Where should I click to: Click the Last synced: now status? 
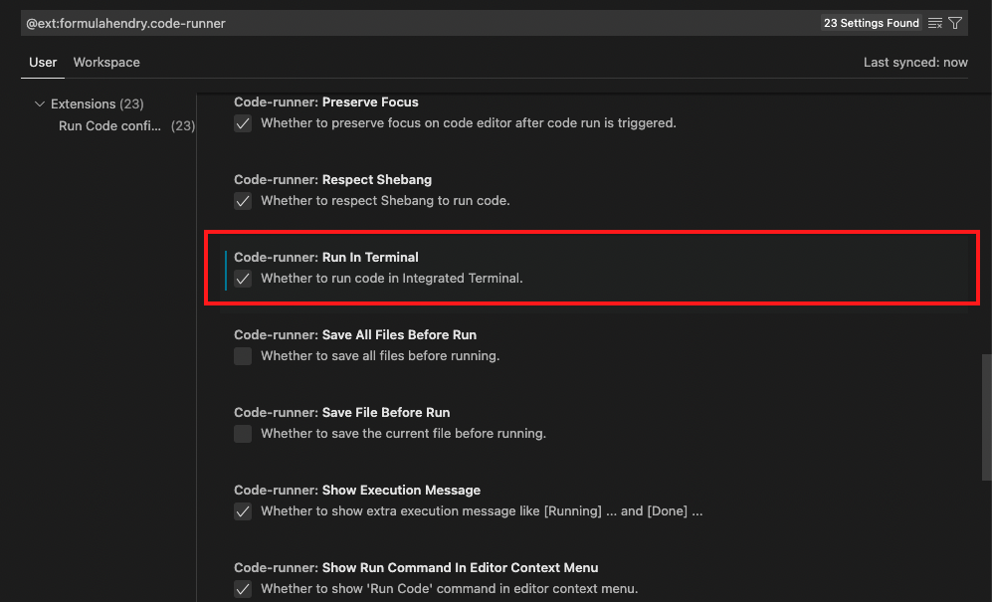(x=915, y=62)
